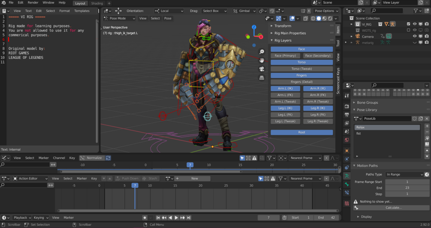Click the X axis on the navigation gizmo
The width and height of the screenshot is (431, 228).
[261, 36]
